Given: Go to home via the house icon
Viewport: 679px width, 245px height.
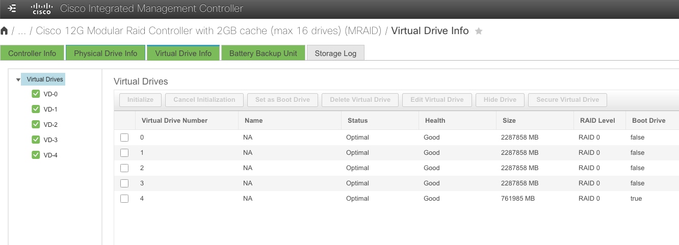Looking at the screenshot, I should 4,31.
